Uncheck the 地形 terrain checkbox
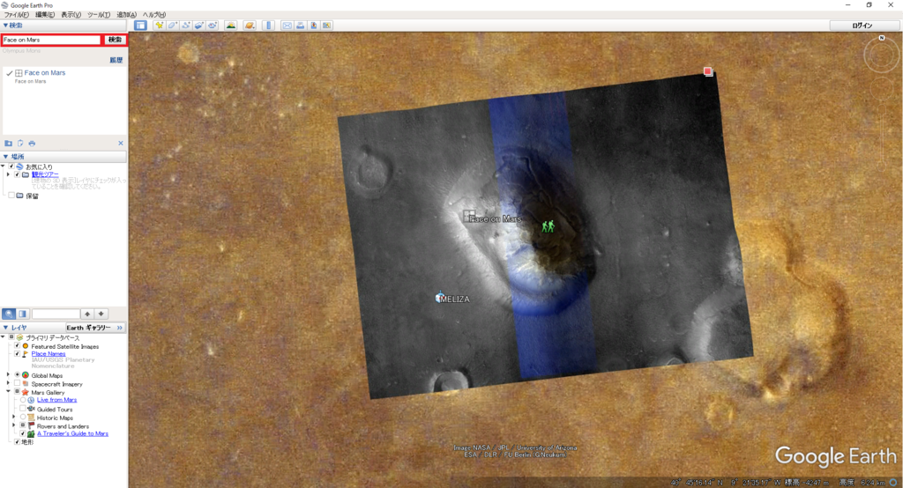903x488 pixels. click(17, 442)
